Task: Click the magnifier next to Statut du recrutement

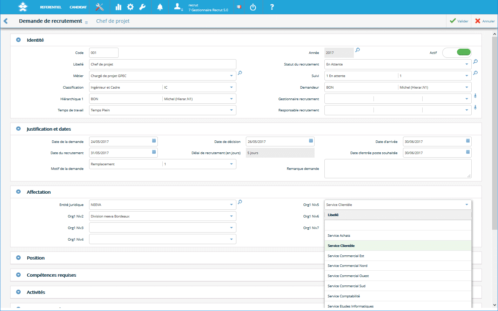Action: pyautogui.click(x=475, y=62)
